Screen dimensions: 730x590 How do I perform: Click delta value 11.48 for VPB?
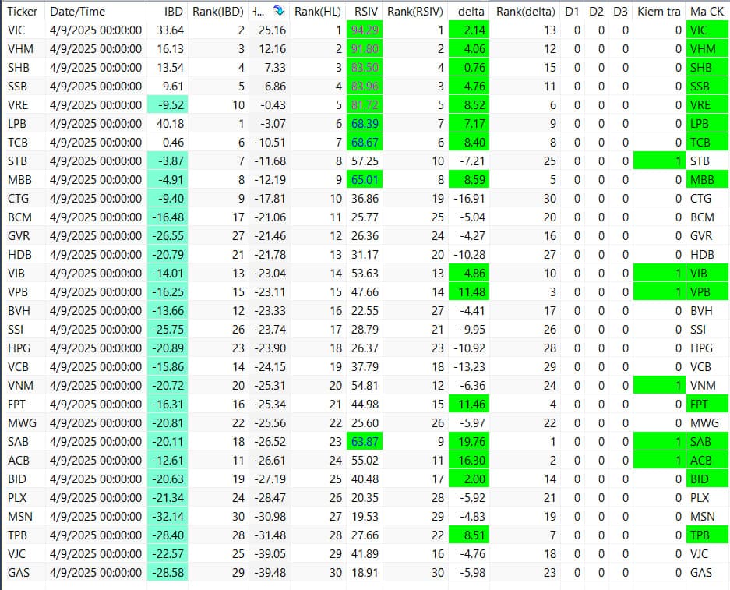[469, 292]
